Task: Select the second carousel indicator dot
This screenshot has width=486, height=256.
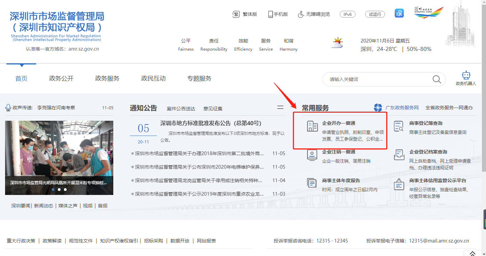Action: (59, 190)
